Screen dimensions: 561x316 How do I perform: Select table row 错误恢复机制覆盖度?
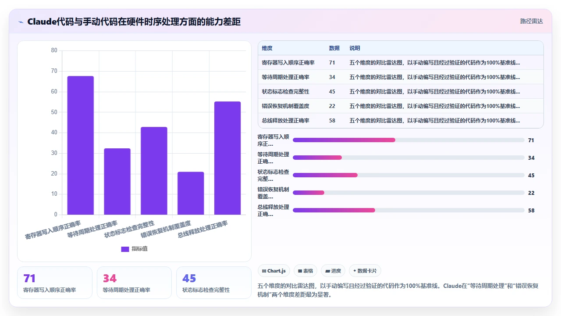tap(401, 106)
